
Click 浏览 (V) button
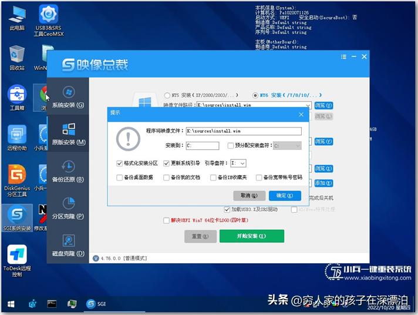tap(323, 141)
